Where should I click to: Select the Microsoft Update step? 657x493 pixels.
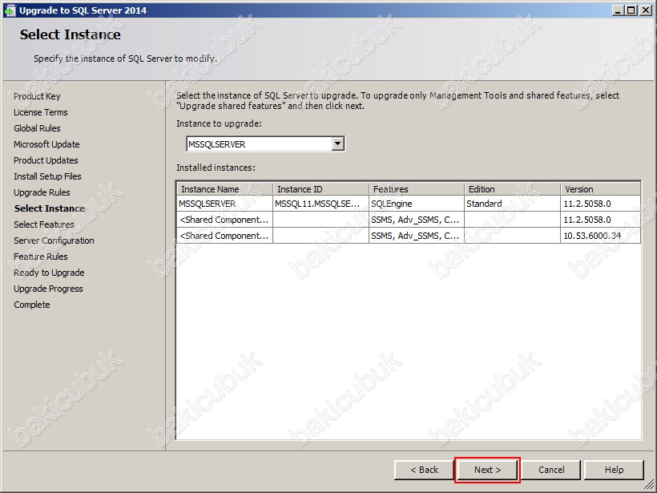point(46,144)
